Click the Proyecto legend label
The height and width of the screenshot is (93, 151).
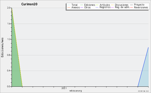tap(139, 5)
